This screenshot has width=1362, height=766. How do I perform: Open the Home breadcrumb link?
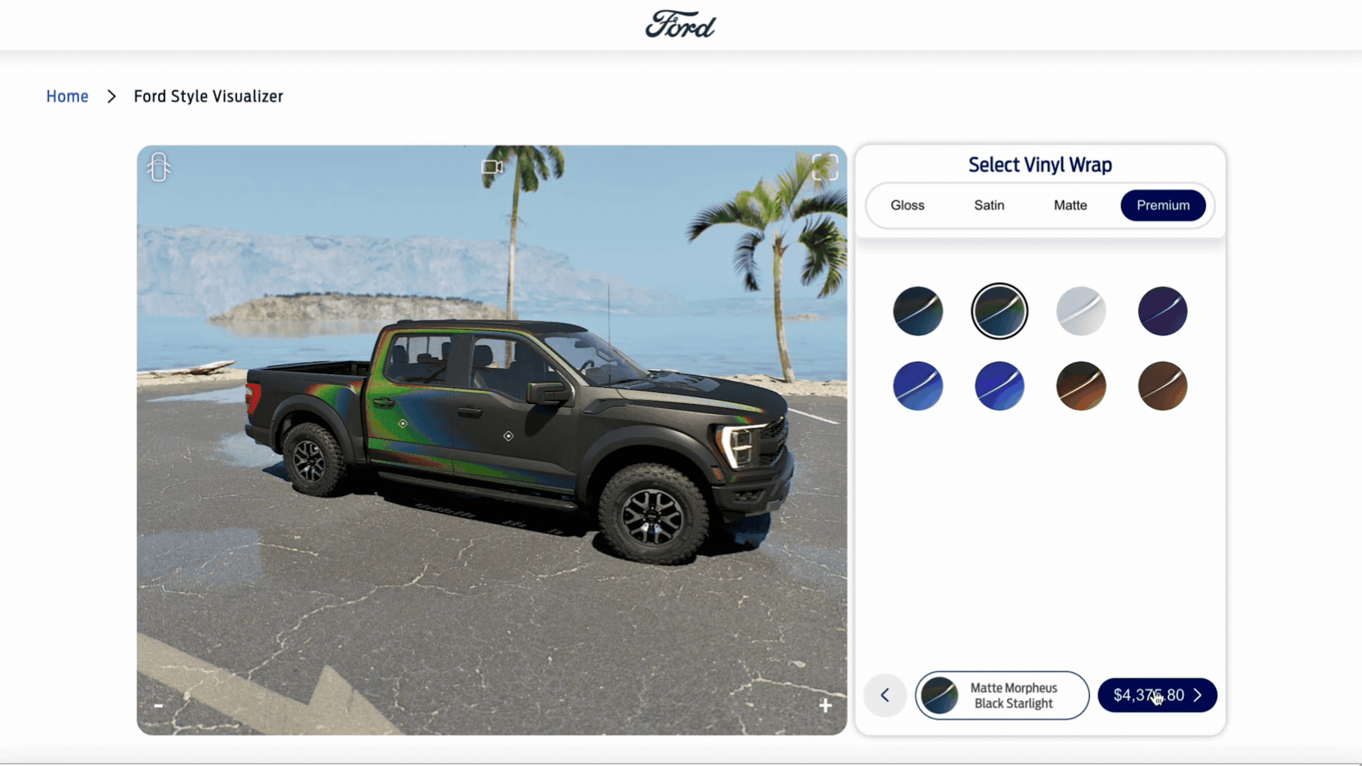67,96
